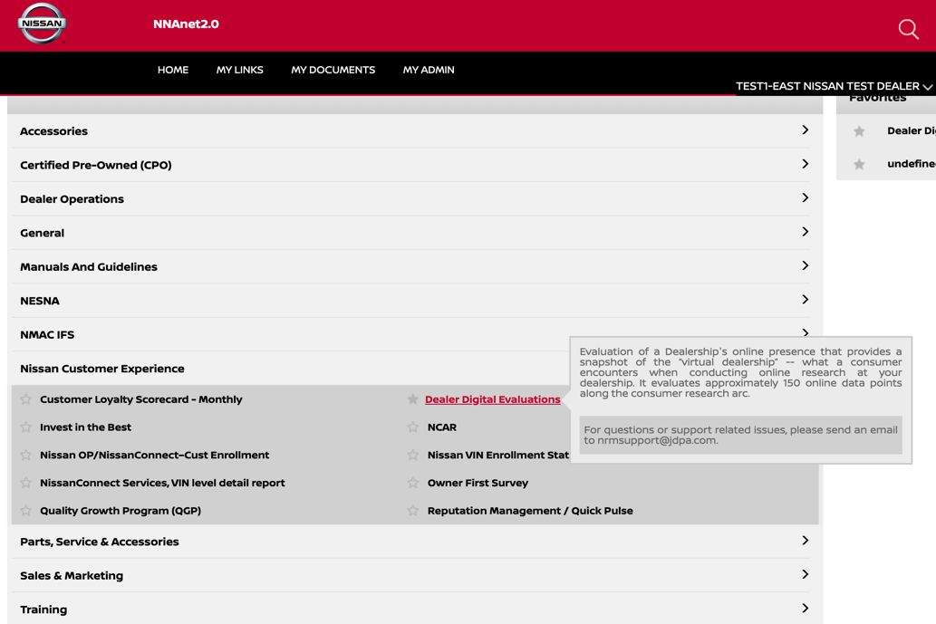
Task: Click the Accessories section title
Action: [x=53, y=131]
